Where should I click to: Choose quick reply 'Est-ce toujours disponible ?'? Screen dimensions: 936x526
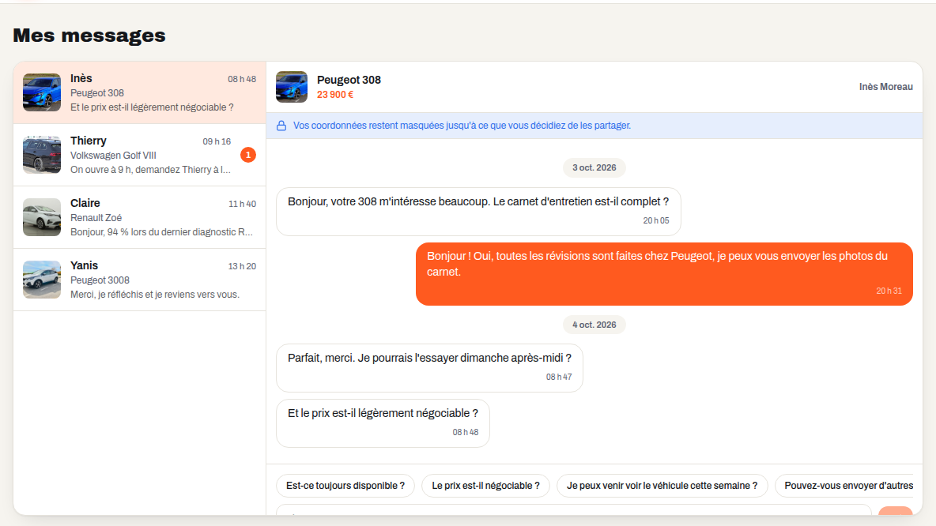[x=345, y=486]
